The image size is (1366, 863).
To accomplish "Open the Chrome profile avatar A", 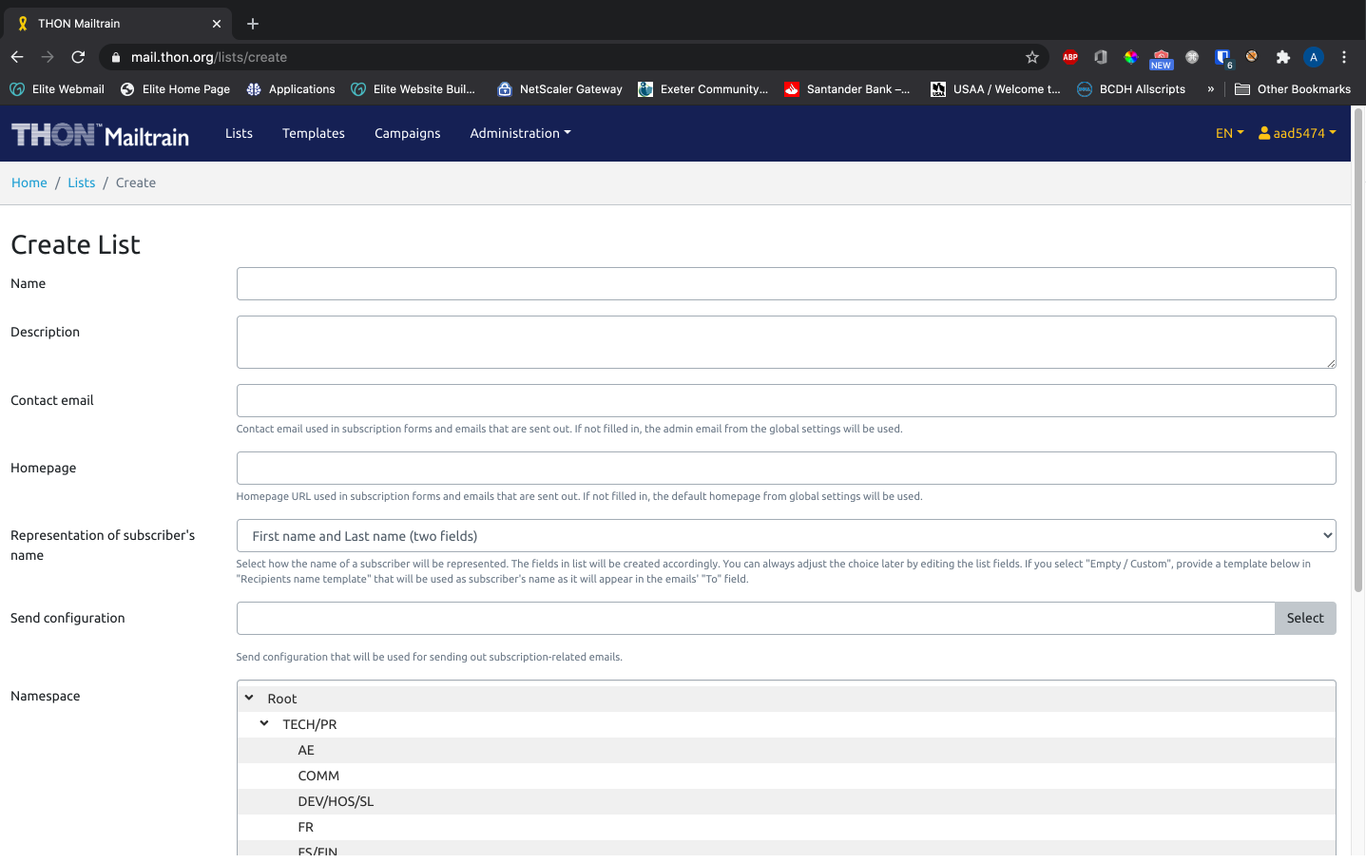I will pos(1314,57).
